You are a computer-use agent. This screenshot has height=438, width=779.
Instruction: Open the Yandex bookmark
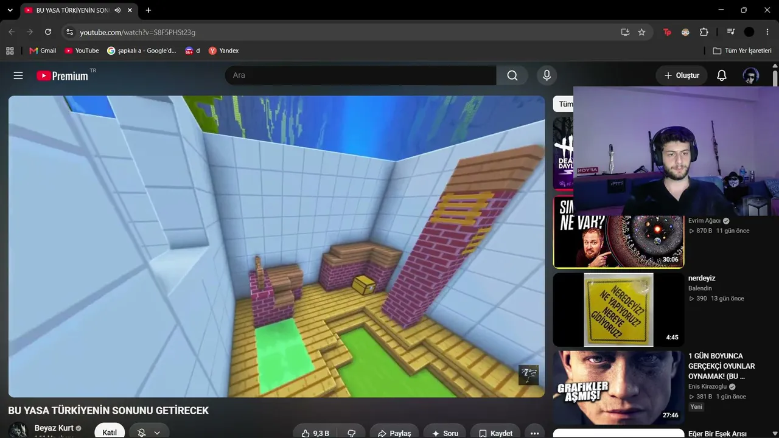[223, 50]
